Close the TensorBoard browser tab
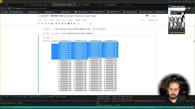Screen dimensions: 195x109 tap(101, 5)
